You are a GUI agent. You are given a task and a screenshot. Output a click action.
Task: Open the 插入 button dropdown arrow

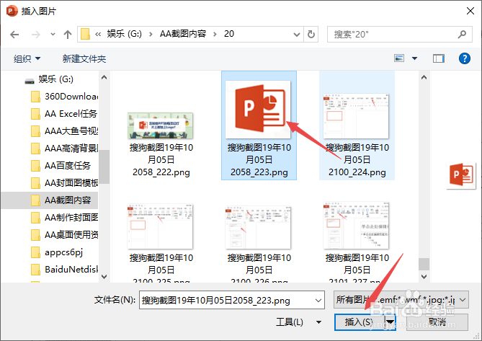pyautogui.click(x=390, y=322)
